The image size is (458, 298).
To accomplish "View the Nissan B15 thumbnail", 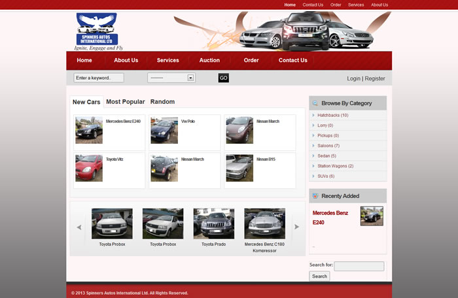I will (239, 168).
